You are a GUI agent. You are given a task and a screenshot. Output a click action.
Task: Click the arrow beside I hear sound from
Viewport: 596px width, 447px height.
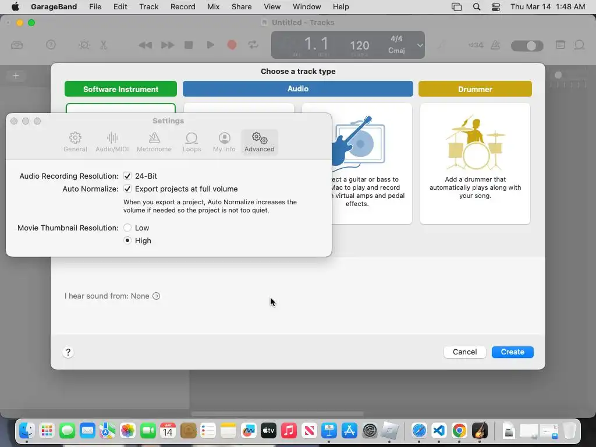point(156,296)
